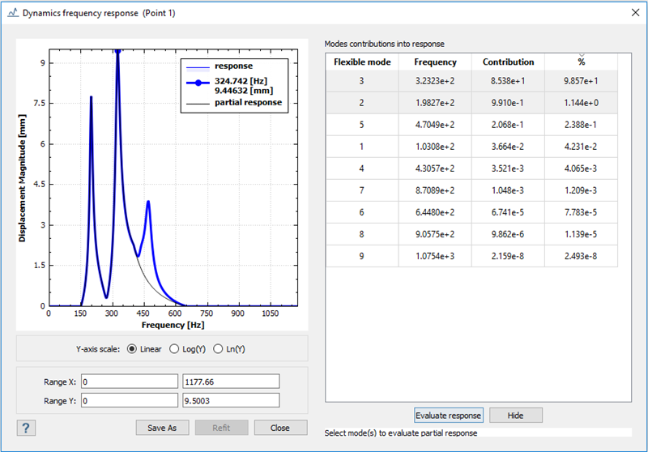Click the Hide button

(515, 416)
